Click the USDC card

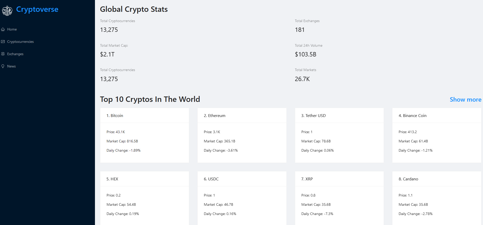tap(242, 199)
